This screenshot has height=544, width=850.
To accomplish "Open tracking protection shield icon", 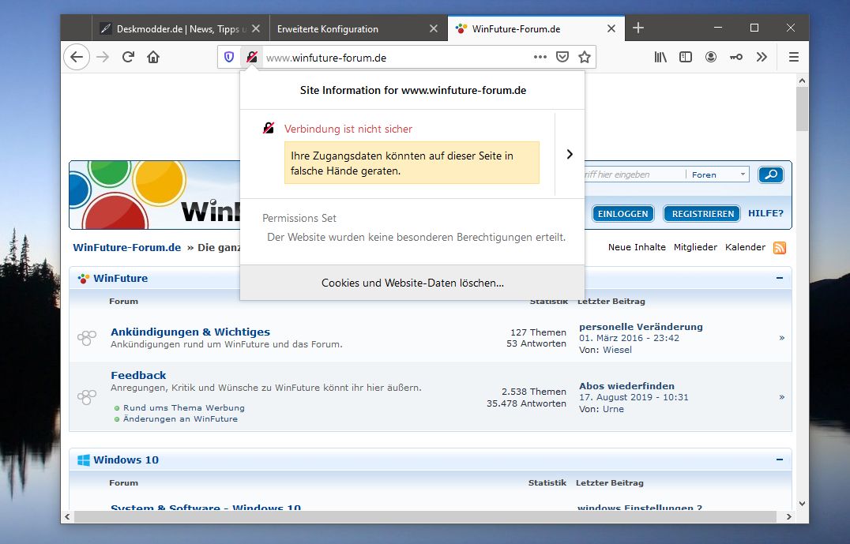I will pos(229,57).
